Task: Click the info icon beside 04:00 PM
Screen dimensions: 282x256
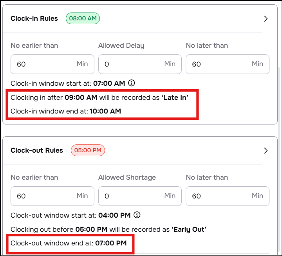Action: point(137,215)
